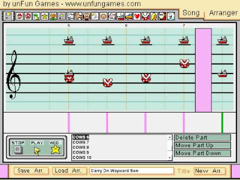The height and width of the screenshot is (180, 240).
Task: Click the high boat note between measures 5 and 6
Action: [x=107, y=40]
